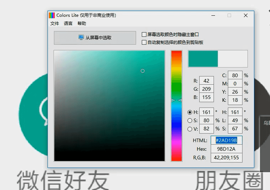
Task: Click the monitor icon on the screen-pick button
Action: pos(81,37)
